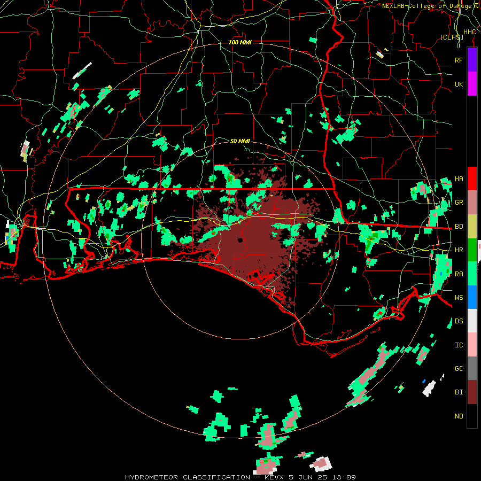Click the yellow BD legend swatch

click(x=472, y=227)
